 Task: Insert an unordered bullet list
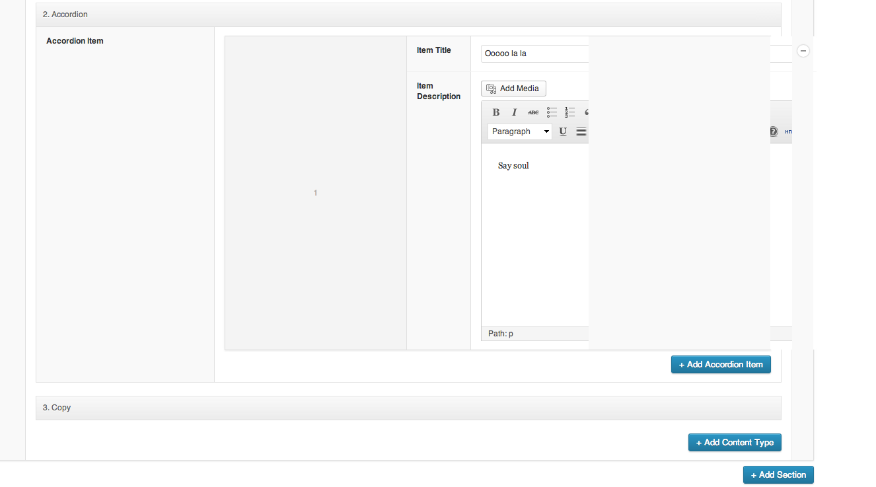[x=552, y=112]
